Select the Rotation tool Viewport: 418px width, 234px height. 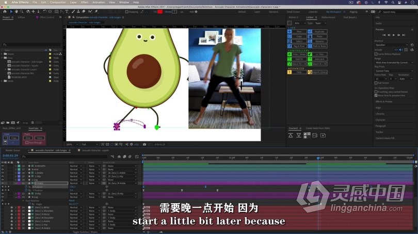[44, 12]
